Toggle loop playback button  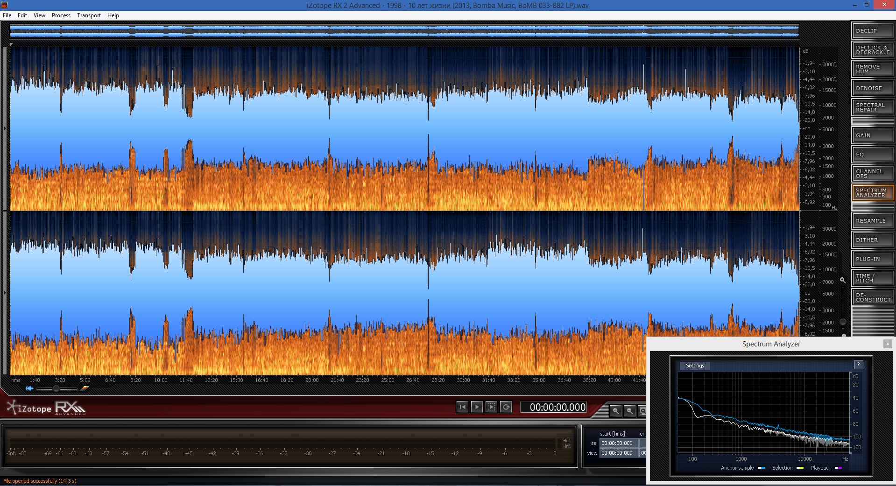pos(506,407)
